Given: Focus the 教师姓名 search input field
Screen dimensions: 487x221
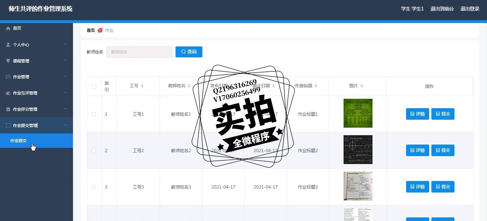Looking at the screenshot, I should click(139, 52).
